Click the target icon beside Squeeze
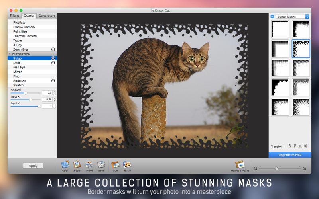 click(53, 81)
